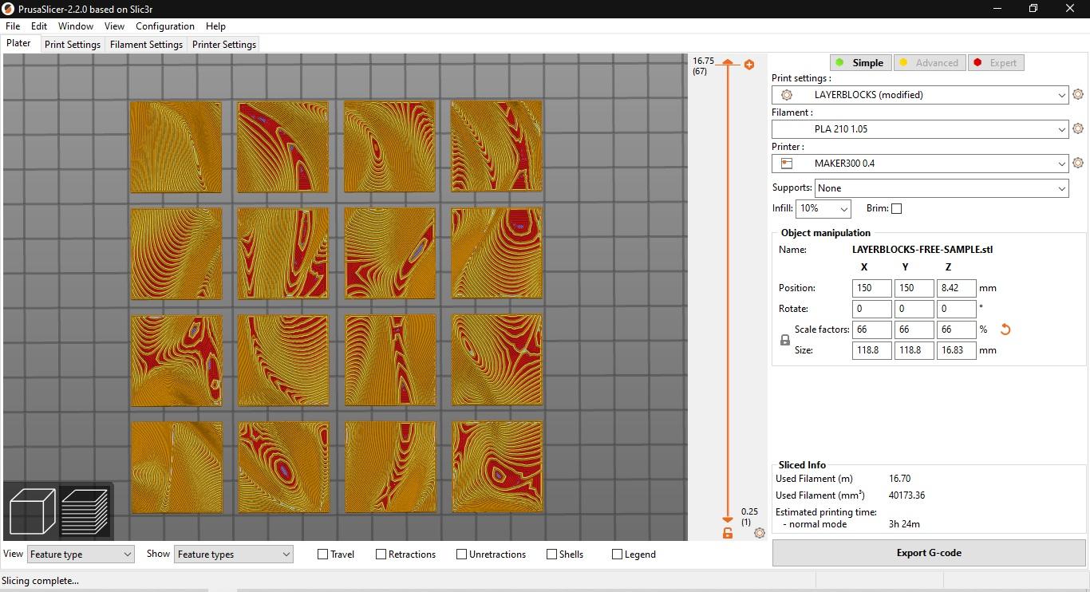Viewport: 1090px width, 592px height.
Task: Switch to the Print Settings tab
Action: pos(73,45)
